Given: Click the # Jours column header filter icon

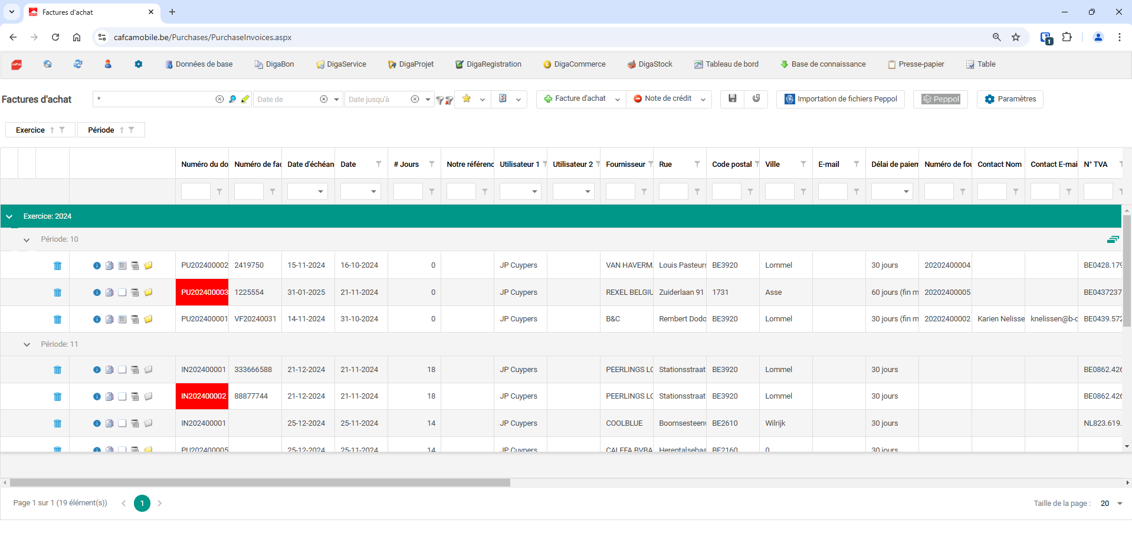Looking at the screenshot, I should tap(432, 164).
